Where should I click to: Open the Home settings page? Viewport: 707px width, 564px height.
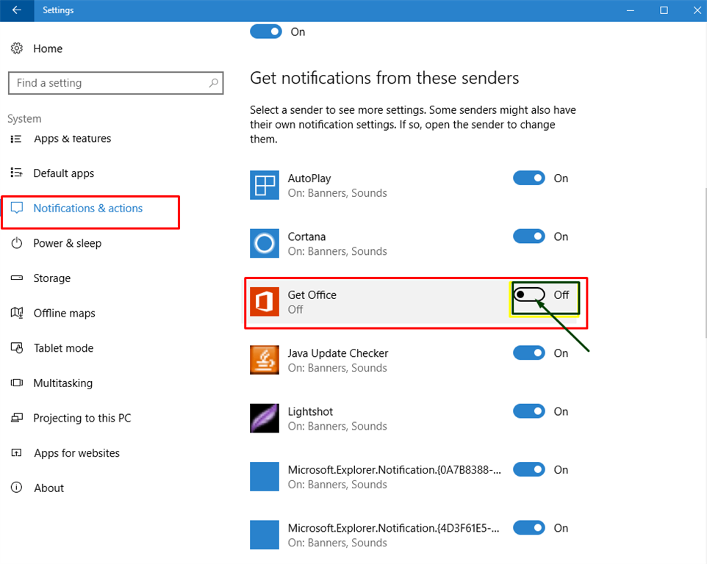(x=48, y=48)
